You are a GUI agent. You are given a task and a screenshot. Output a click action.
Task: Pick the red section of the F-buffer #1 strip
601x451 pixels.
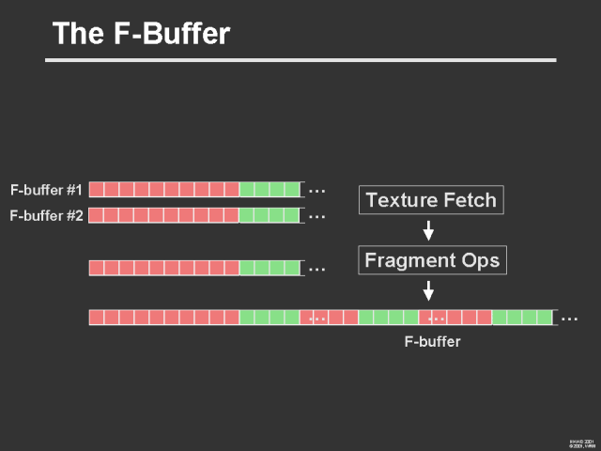tap(164, 190)
